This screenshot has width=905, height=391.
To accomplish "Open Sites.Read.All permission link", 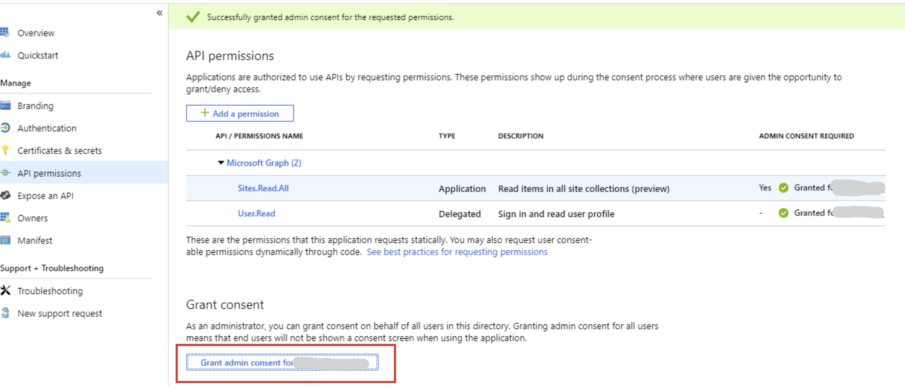I will [x=263, y=188].
